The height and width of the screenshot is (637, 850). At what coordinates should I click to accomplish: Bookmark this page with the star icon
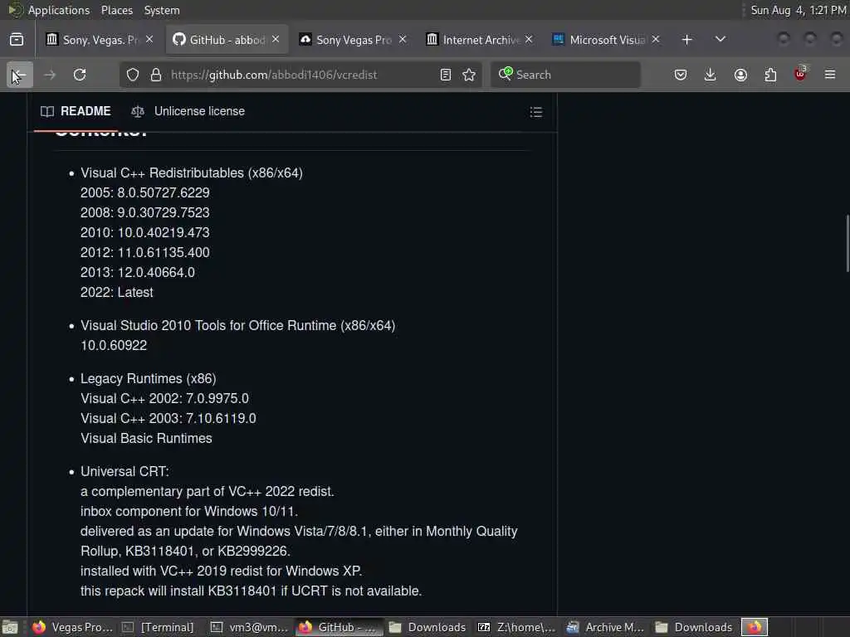pos(470,75)
